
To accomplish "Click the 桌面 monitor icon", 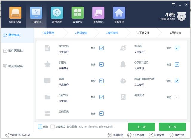I will [47, 81].
